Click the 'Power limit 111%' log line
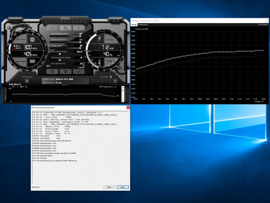 point(51,131)
